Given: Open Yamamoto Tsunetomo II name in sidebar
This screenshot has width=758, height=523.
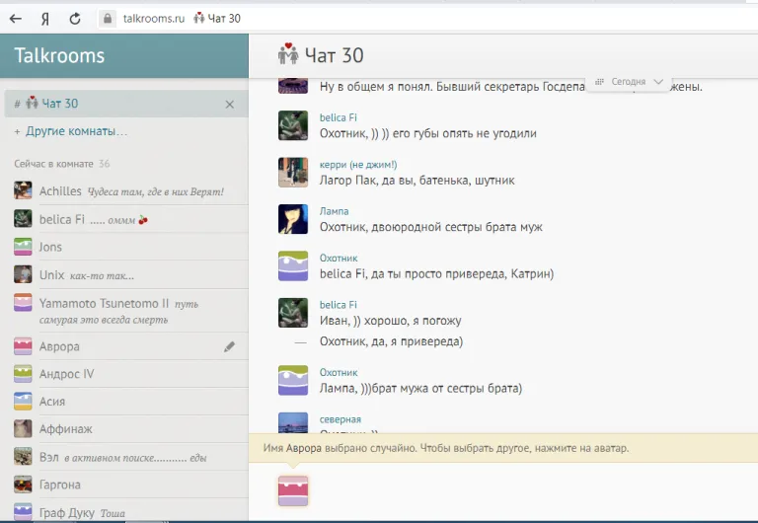Looking at the screenshot, I should click(104, 304).
